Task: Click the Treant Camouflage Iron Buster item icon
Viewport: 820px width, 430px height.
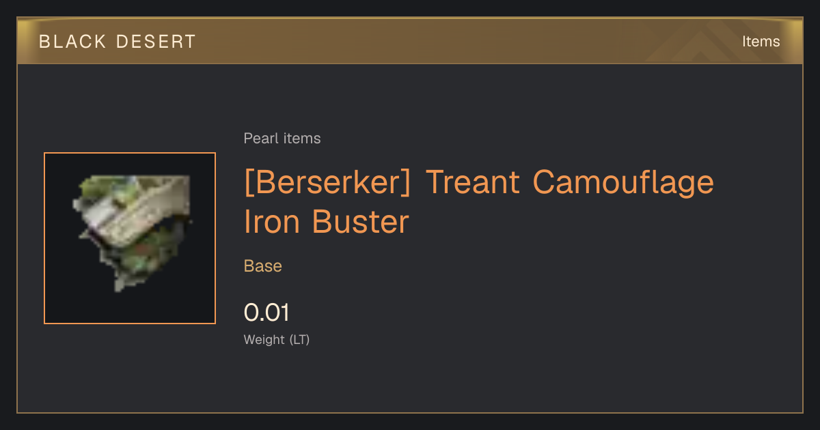Action: pos(130,238)
